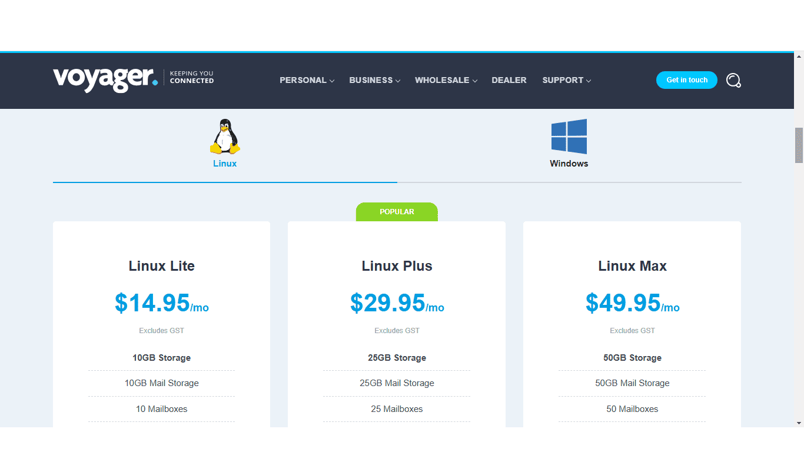804x452 pixels.
Task: Expand the Business menu chevron
Action: tap(398, 81)
